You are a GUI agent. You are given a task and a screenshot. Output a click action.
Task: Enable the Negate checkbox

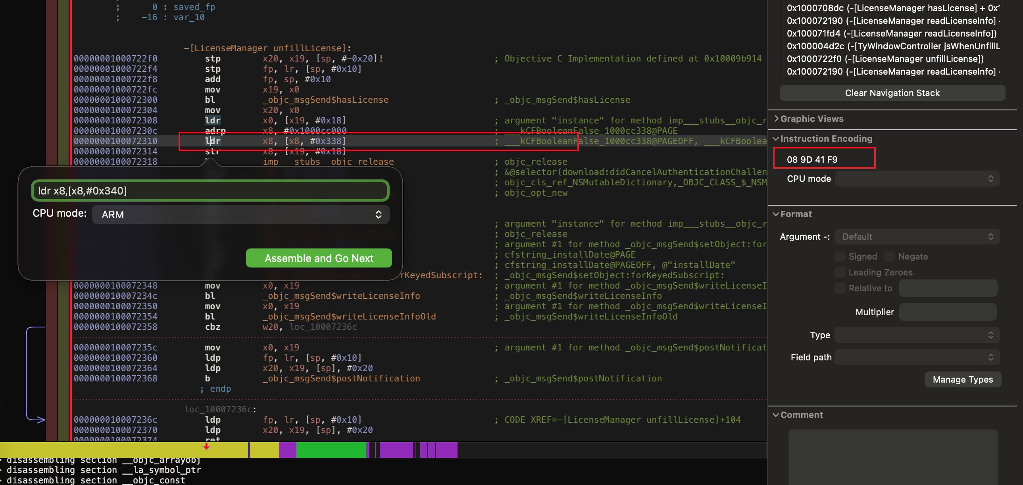click(889, 257)
